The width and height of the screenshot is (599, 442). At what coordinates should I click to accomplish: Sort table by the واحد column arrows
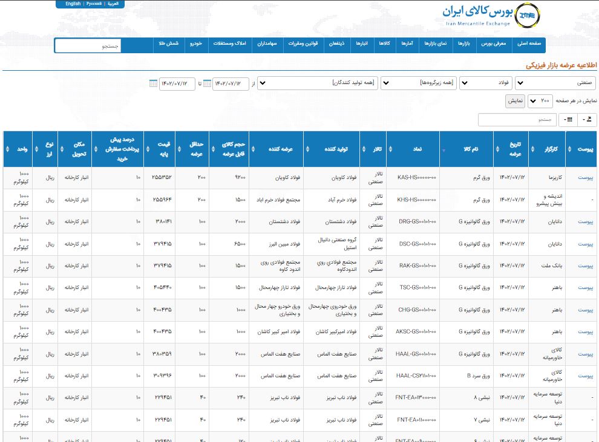[7, 149]
